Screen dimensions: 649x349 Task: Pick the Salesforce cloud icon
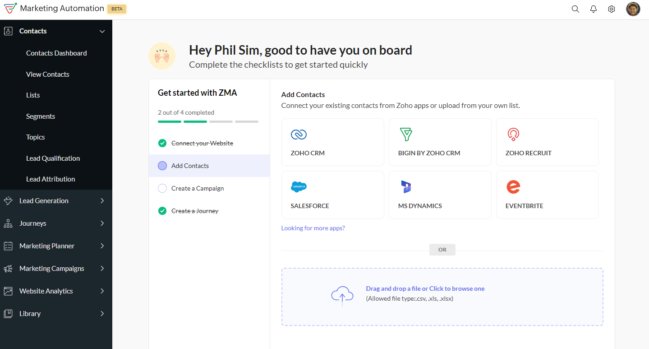click(x=299, y=186)
